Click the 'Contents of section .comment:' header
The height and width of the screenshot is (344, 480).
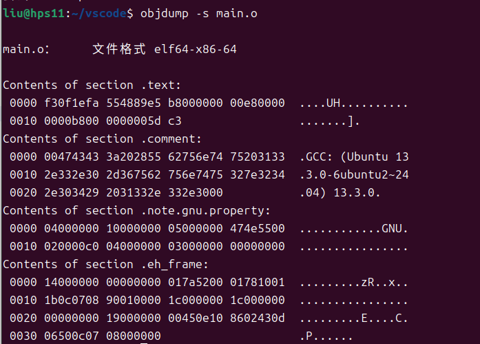(x=102, y=139)
